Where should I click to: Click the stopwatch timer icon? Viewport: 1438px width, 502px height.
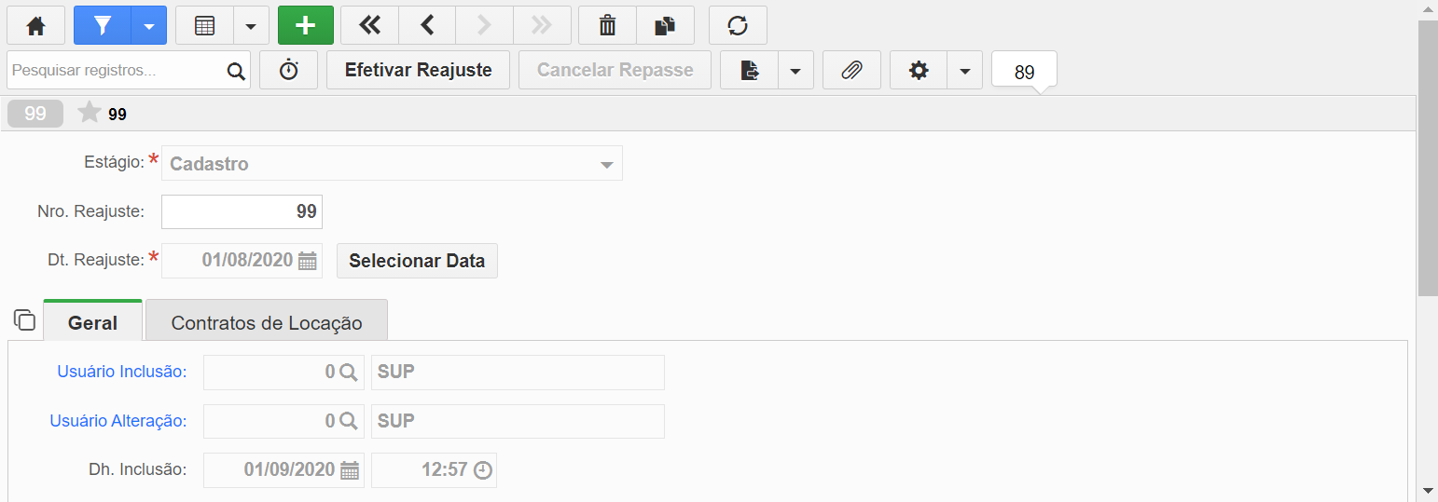(288, 70)
